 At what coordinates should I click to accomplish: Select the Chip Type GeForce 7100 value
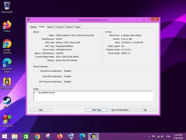[68, 43]
